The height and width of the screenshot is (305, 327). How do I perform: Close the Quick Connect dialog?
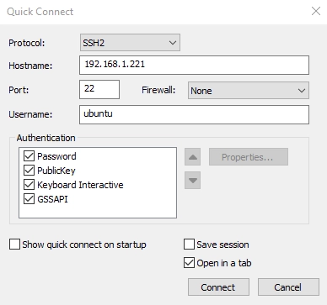pyautogui.click(x=316, y=11)
